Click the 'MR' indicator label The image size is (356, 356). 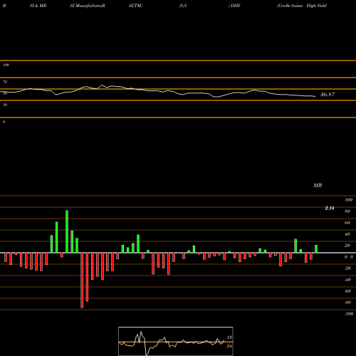[318, 185]
